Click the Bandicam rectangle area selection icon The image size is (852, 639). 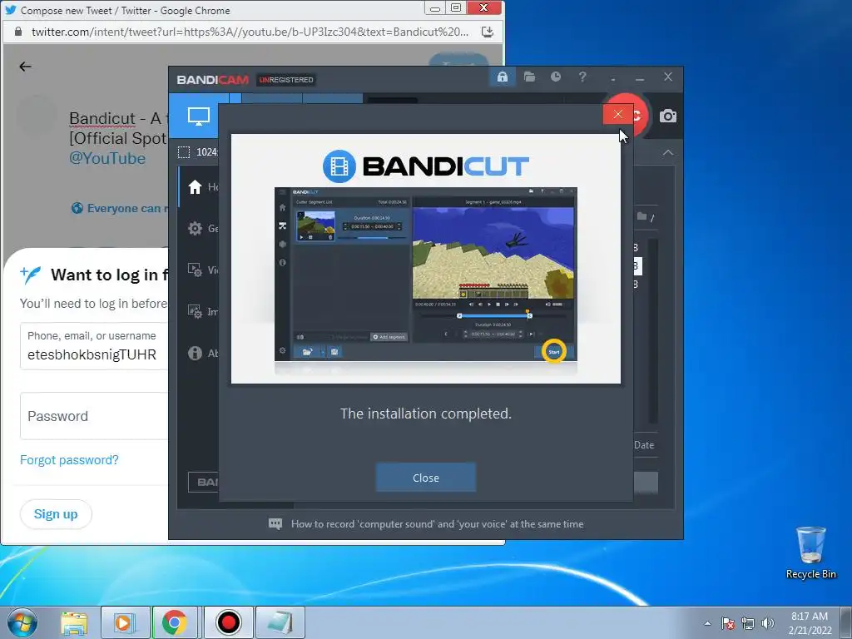(x=184, y=152)
